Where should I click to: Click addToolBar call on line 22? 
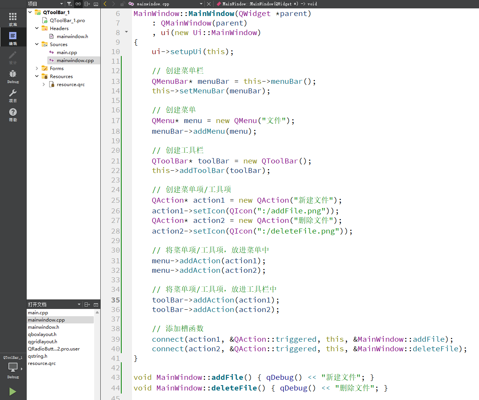[202, 170]
